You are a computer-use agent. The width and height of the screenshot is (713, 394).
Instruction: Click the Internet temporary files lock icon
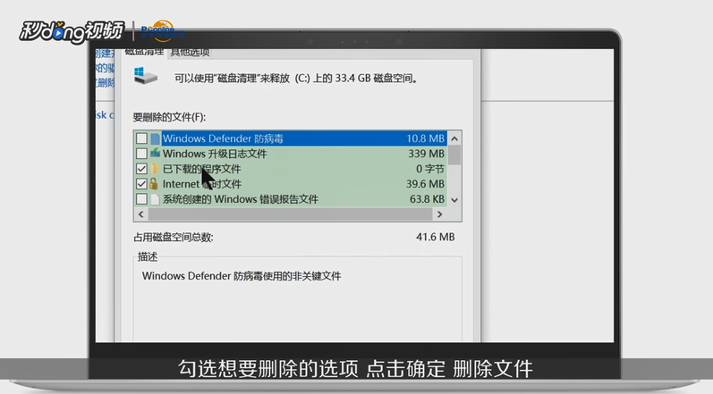coord(154,184)
